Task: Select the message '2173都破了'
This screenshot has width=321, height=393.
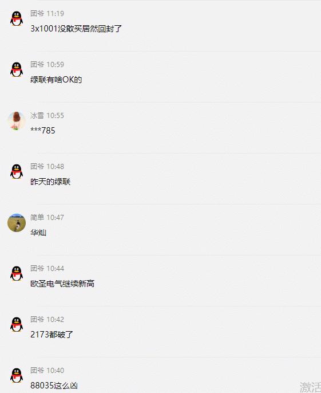Action: pos(51,335)
